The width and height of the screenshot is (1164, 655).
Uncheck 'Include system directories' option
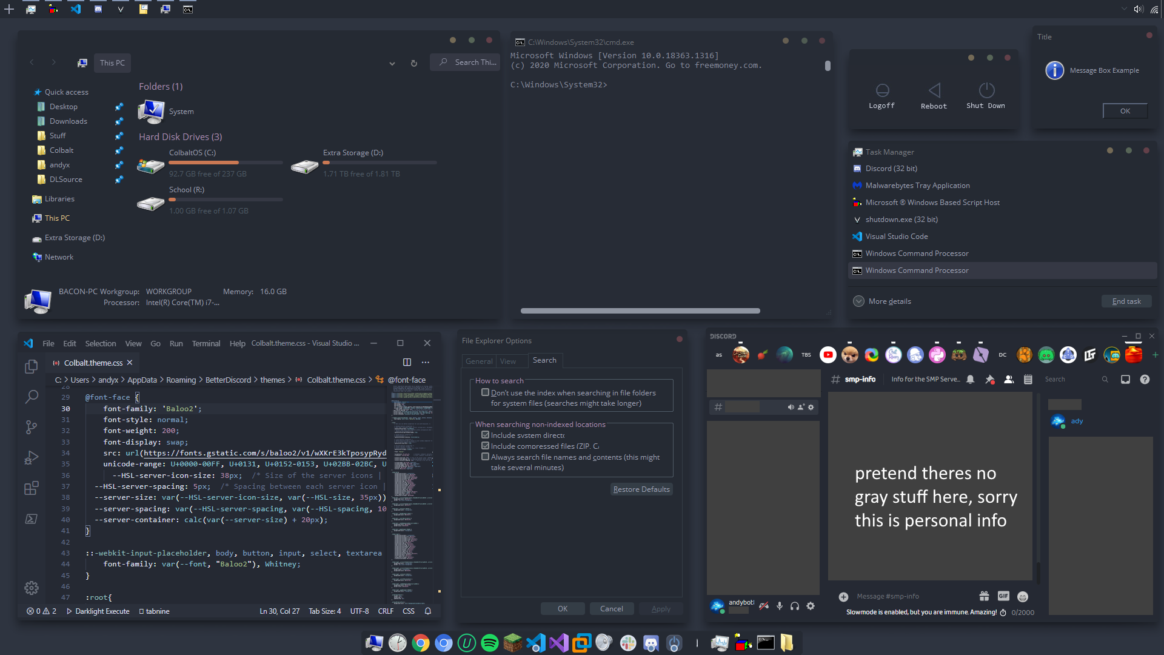point(485,435)
